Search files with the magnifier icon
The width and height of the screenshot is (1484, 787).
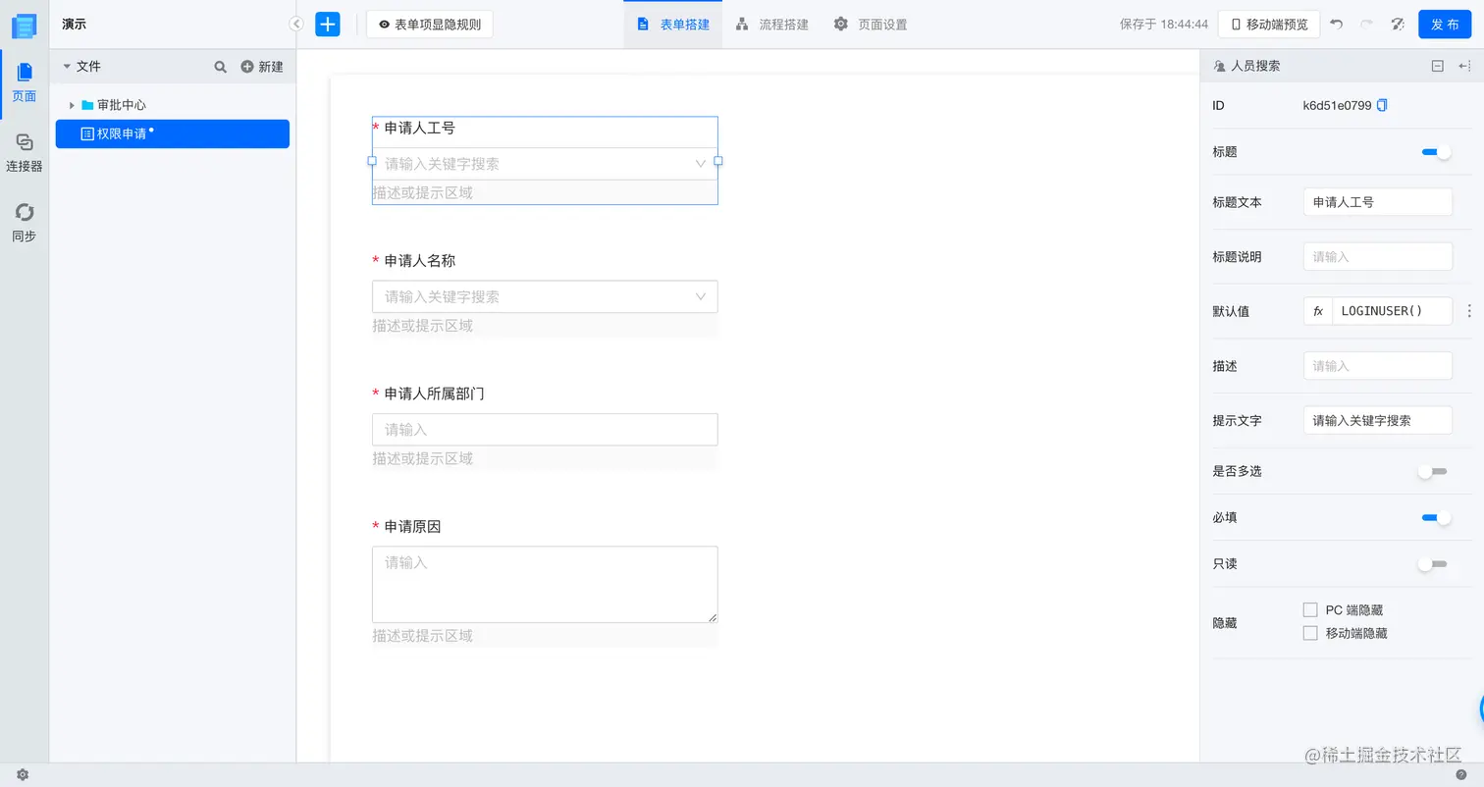pos(221,67)
